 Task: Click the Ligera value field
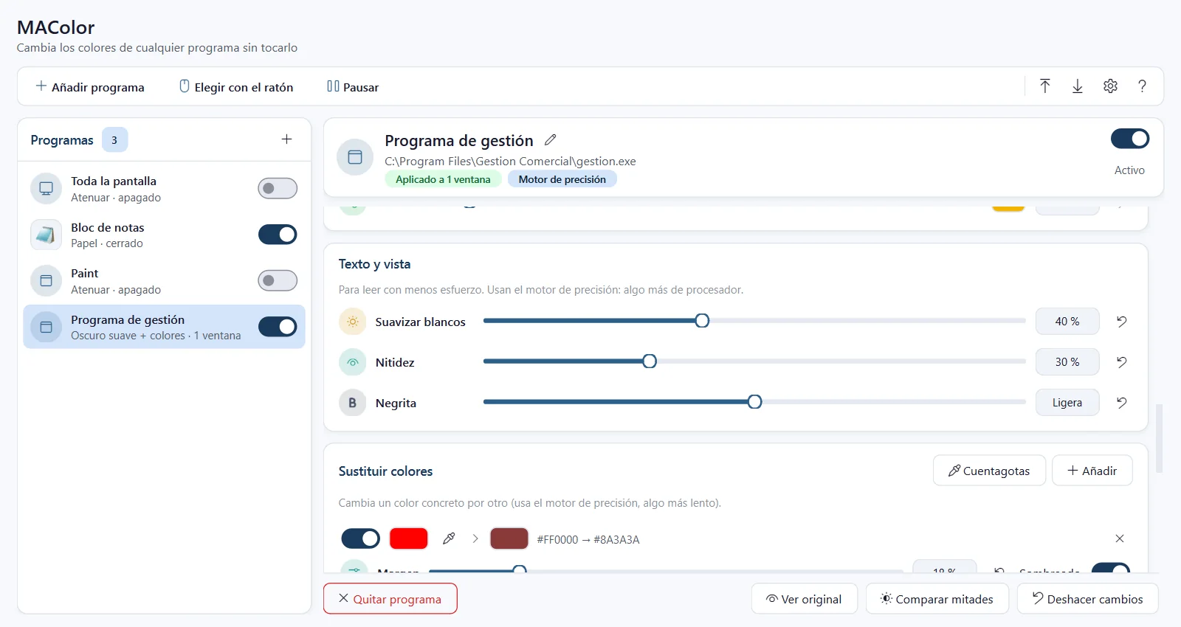(x=1067, y=403)
